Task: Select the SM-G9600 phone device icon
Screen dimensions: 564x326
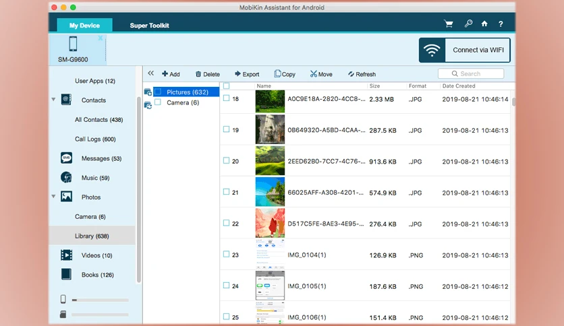Action: 73,44
